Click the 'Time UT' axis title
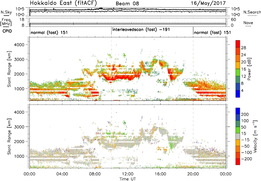Screen dimensions: 261x181 (128, 179)
